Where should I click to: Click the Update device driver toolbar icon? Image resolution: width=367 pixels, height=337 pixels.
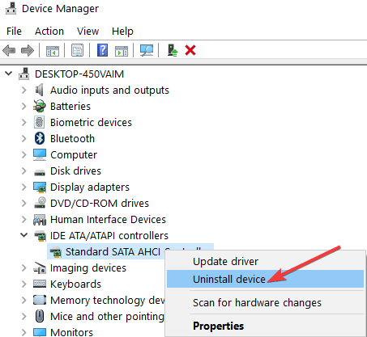pos(172,50)
